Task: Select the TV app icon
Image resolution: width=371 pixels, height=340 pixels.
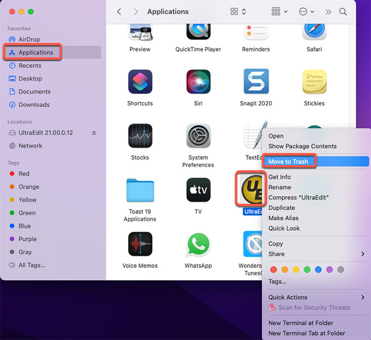Action: point(198,190)
